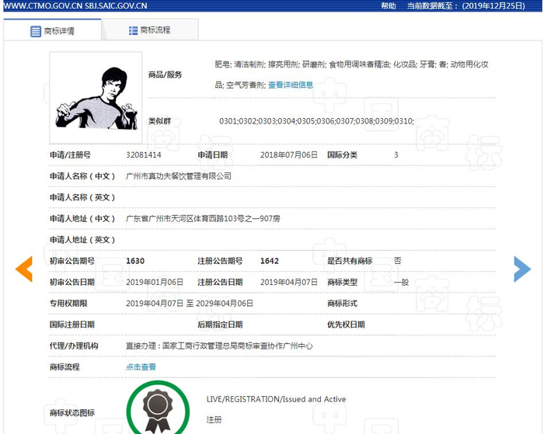Click the orange previous-record arrow

point(24,269)
